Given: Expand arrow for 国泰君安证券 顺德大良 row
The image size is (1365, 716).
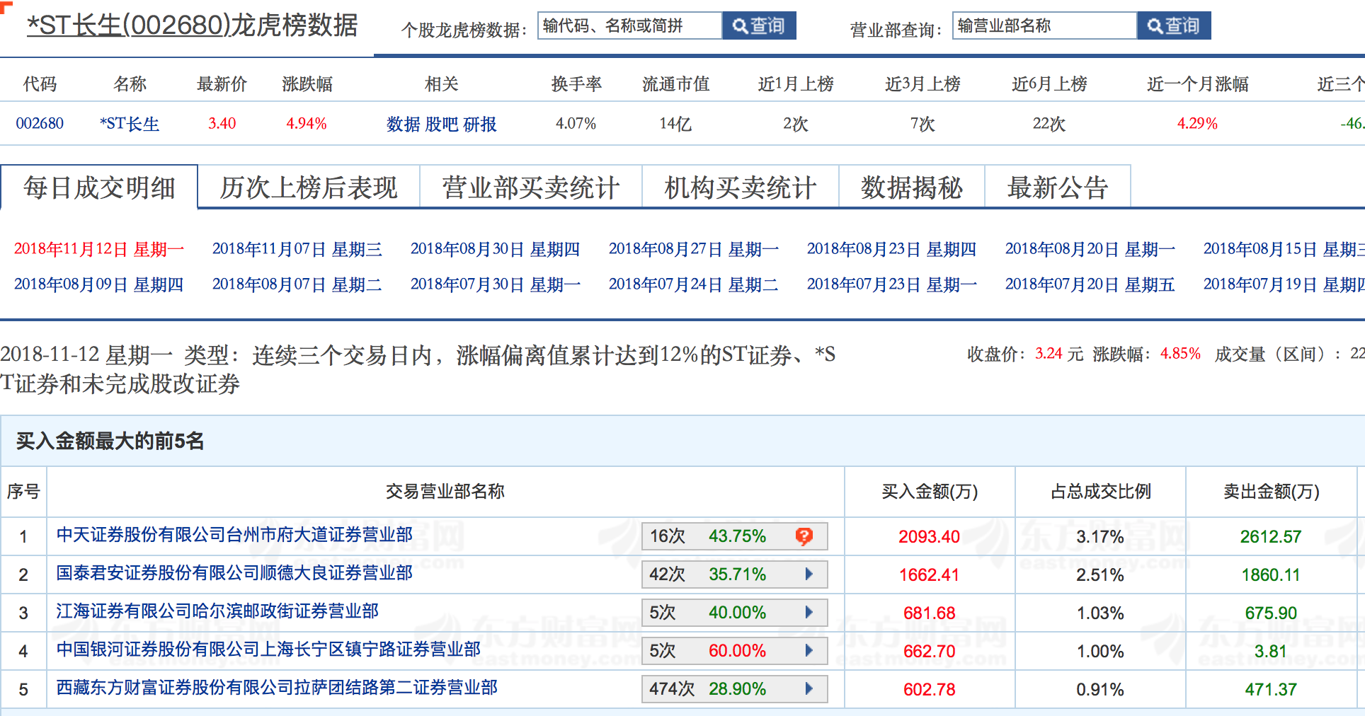Looking at the screenshot, I should pyautogui.click(x=809, y=574).
